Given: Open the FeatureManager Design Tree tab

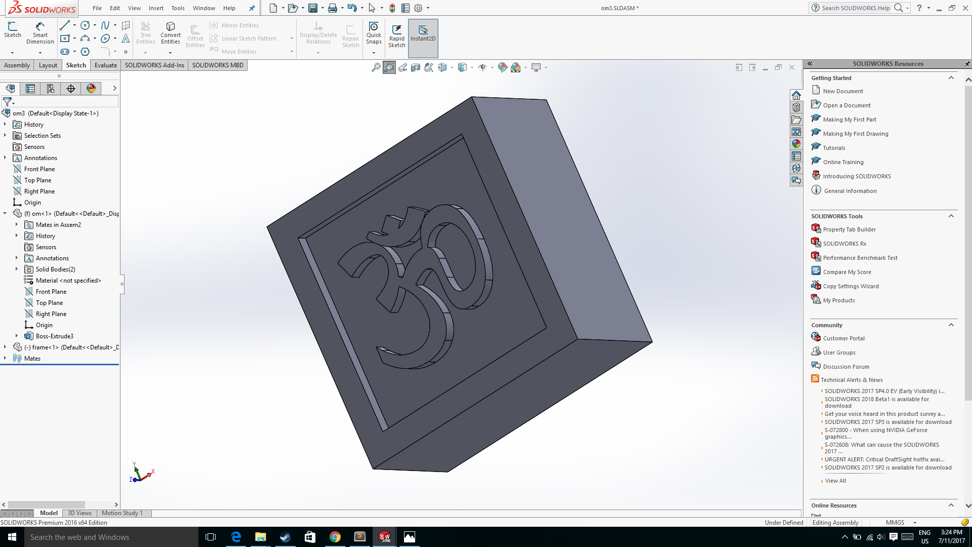Looking at the screenshot, I should pyautogui.click(x=10, y=89).
